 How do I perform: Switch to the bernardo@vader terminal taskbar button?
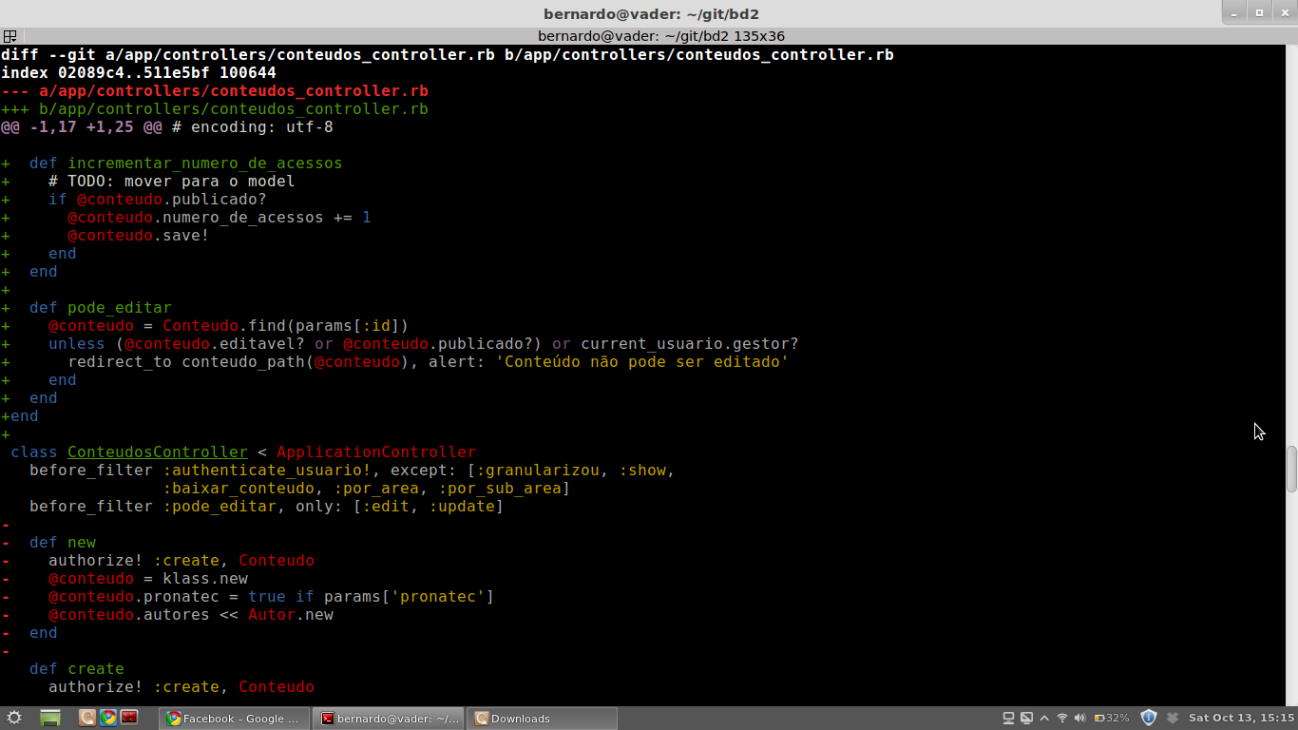pyautogui.click(x=389, y=719)
